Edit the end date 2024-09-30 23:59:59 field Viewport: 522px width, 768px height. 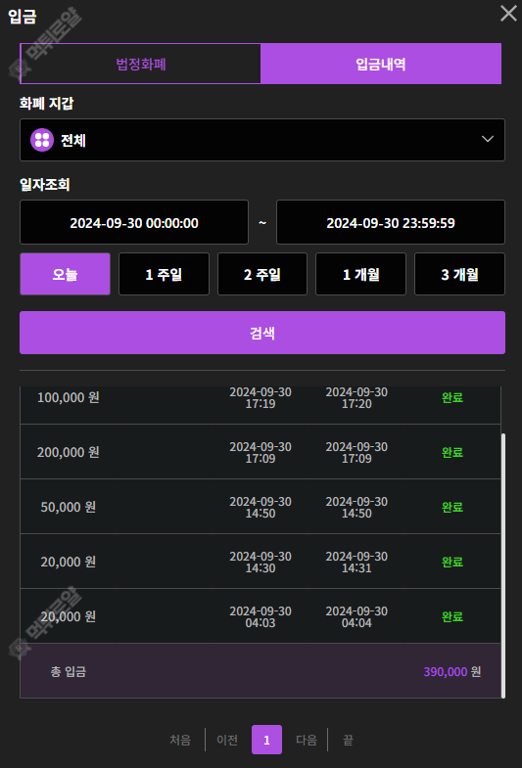click(391, 222)
